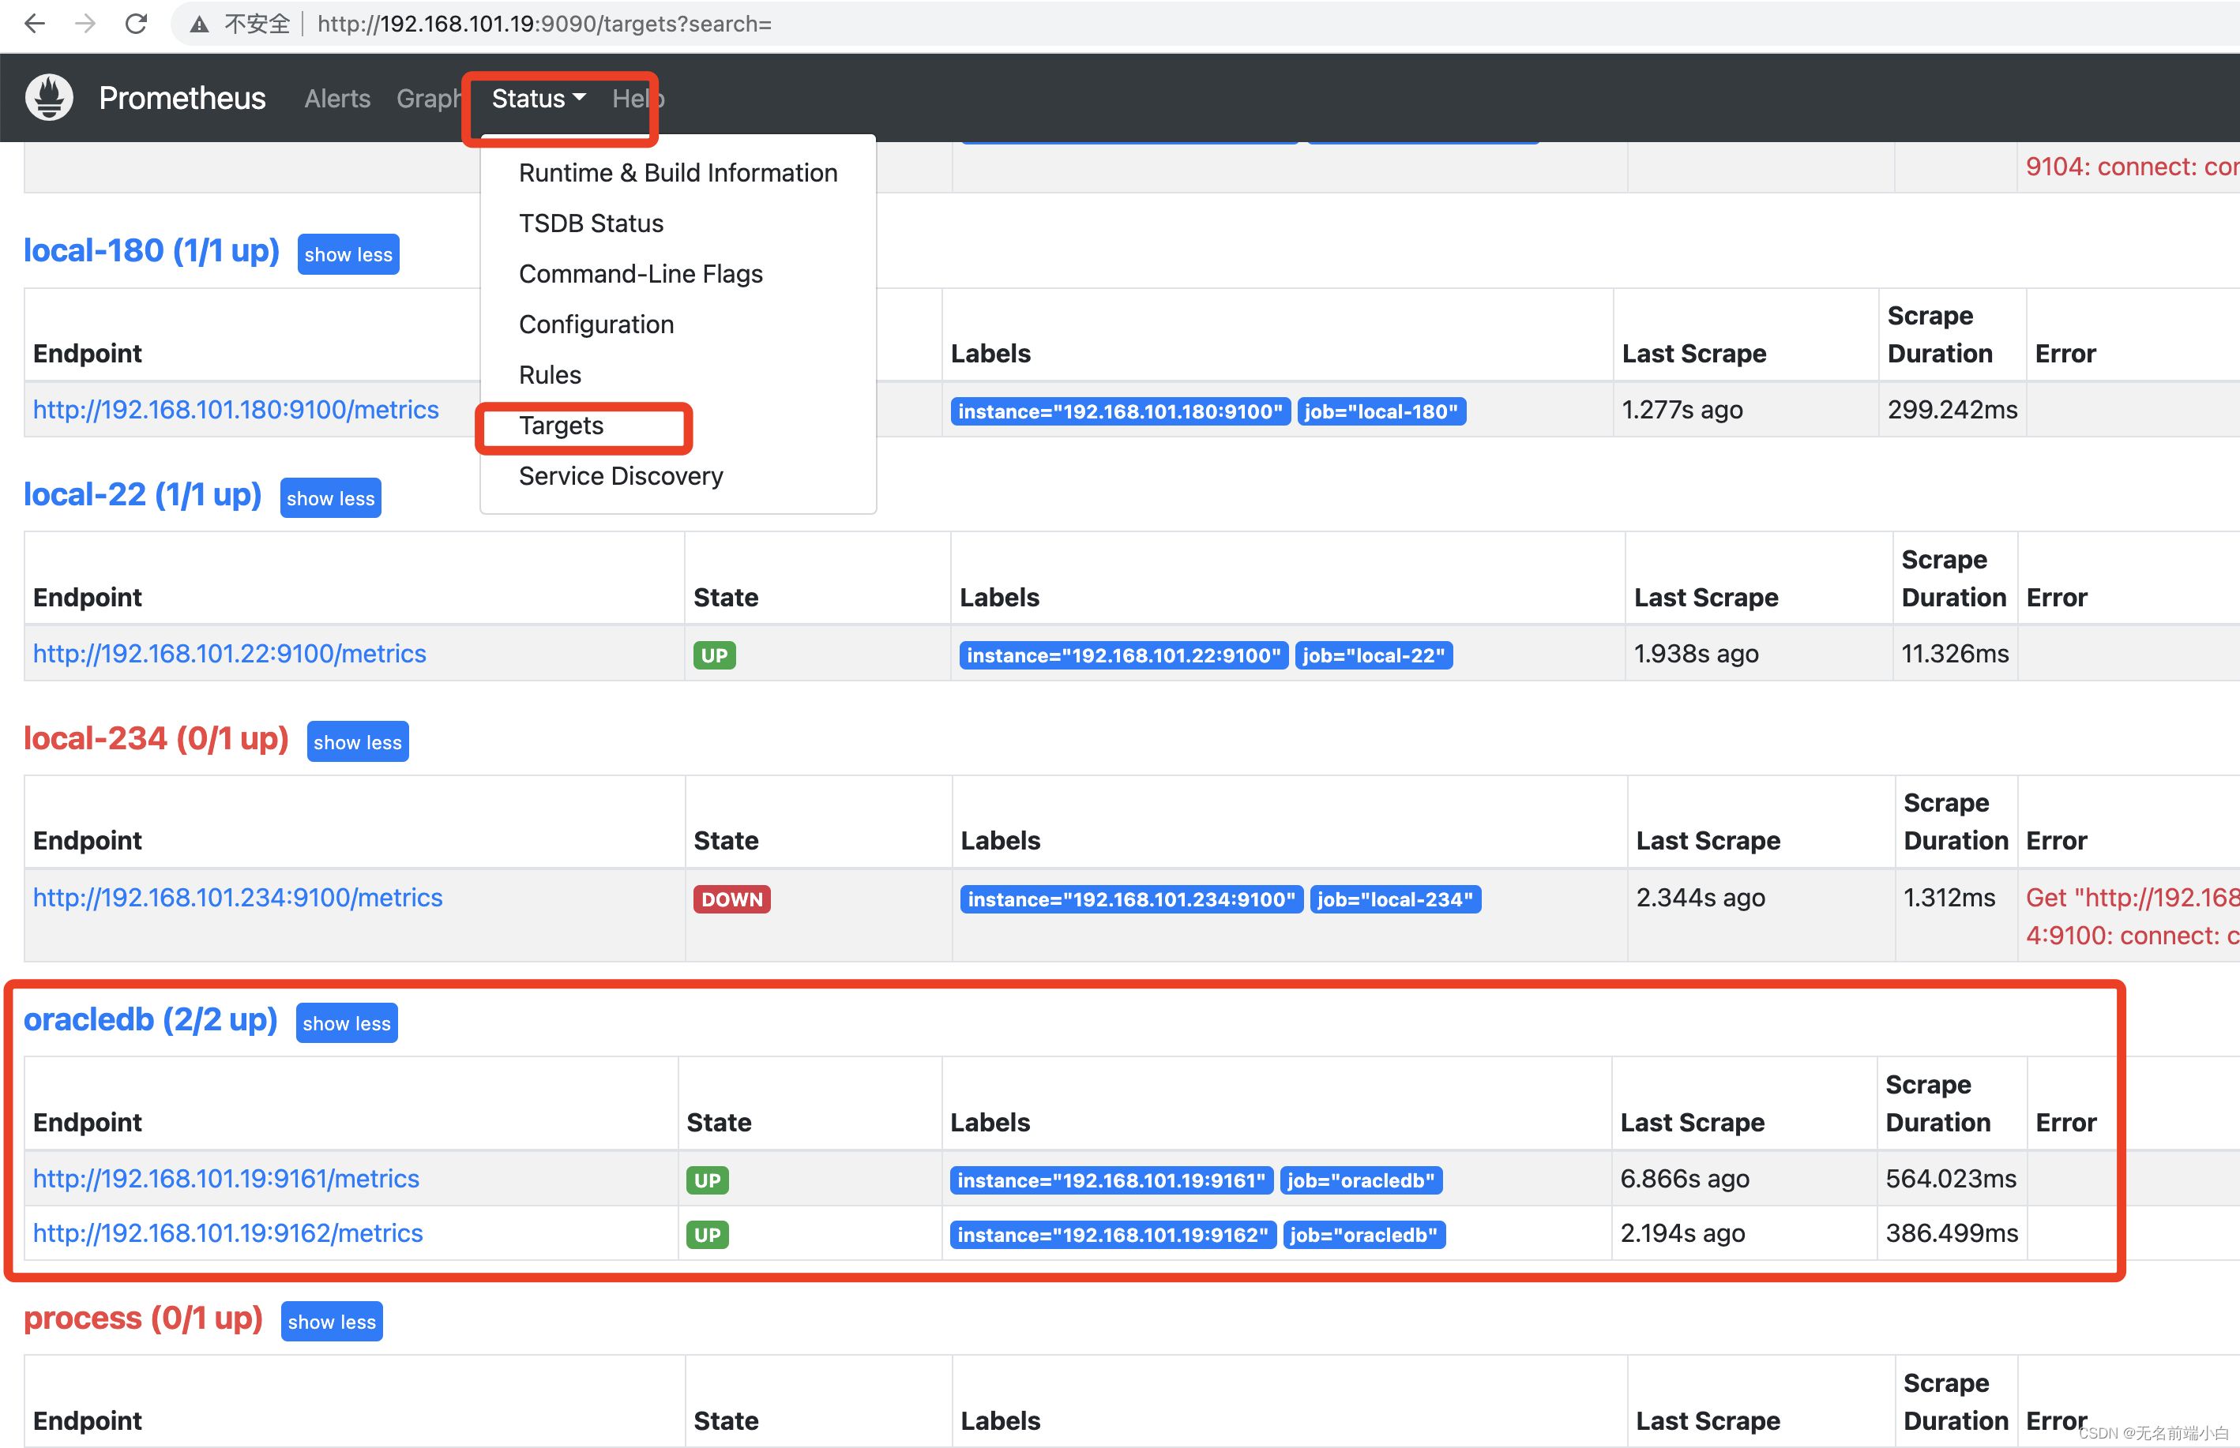Click instance="192.168.101.180:9100" label
Screen dimensions: 2240x1448
pos(1120,411)
